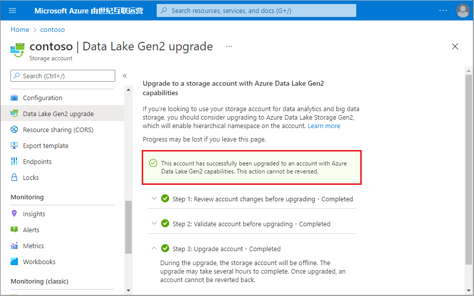The height and width of the screenshot is (296, 474).
Task: Expand Step 2 validate account section
Action: [154, 224]
